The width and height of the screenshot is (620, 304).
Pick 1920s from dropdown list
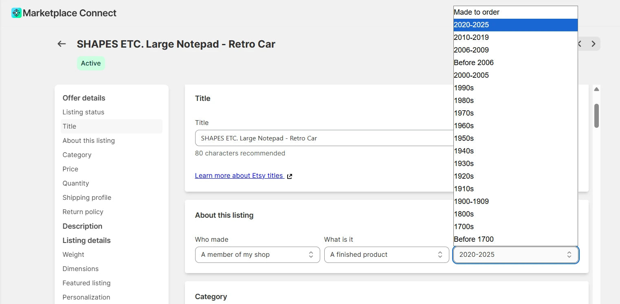pos(516,176)
